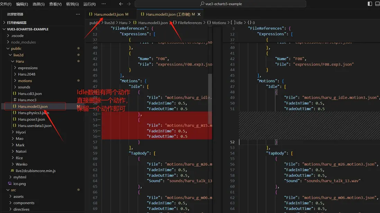Image resolution: width=380 pixels, height=213 pixels.
Task: Go forward using the navigation arrow
Action: [x=129, y=4]
